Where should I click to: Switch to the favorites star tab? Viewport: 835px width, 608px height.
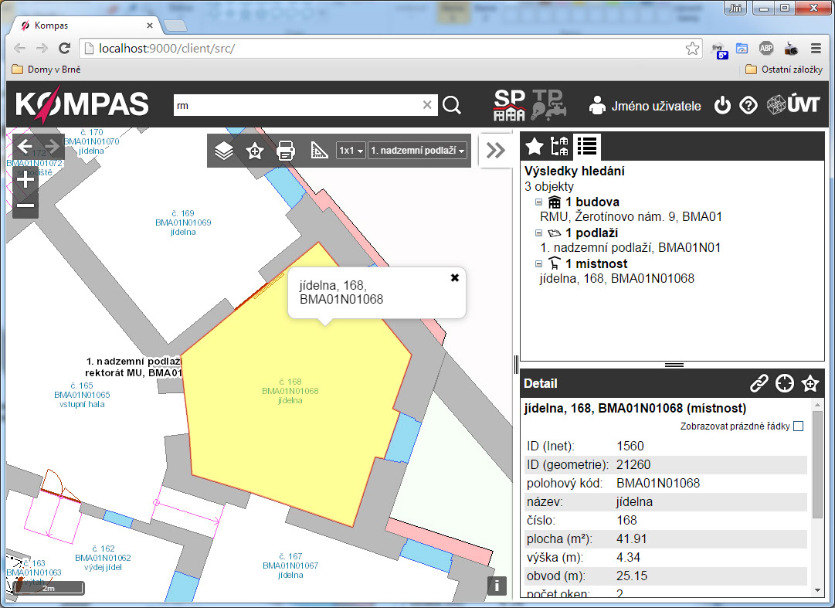click(x=535, y=146)
